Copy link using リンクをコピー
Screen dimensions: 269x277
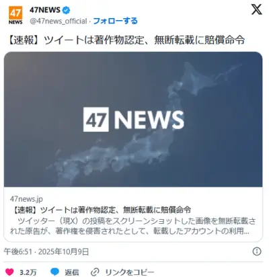point(130,272)
